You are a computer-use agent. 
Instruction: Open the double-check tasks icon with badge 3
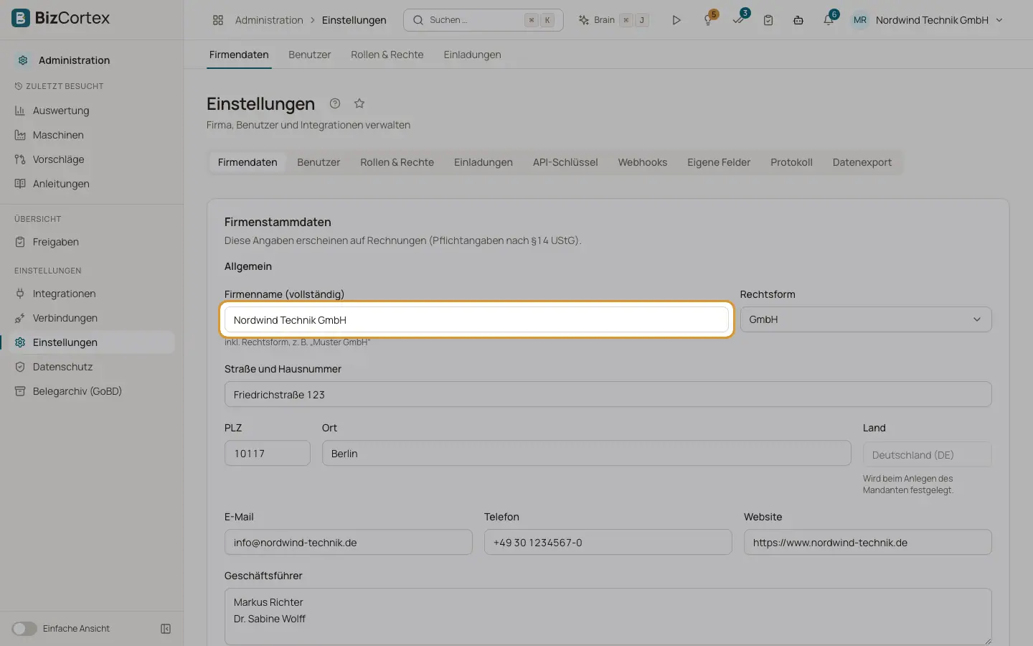click(x=738, y=20)
